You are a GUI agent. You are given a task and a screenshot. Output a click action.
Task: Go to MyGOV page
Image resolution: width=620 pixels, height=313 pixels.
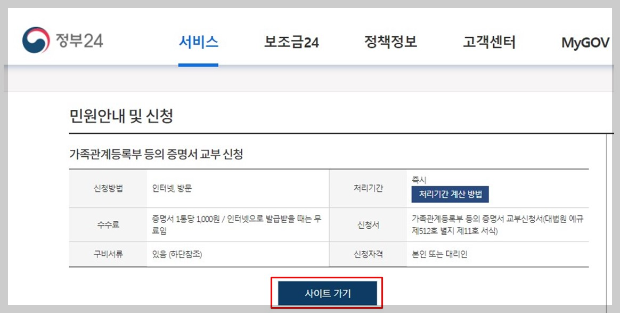point(585,42)
